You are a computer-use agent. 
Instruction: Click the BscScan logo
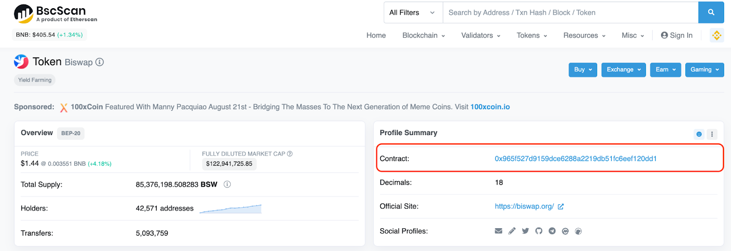click(x=55, y=14)
